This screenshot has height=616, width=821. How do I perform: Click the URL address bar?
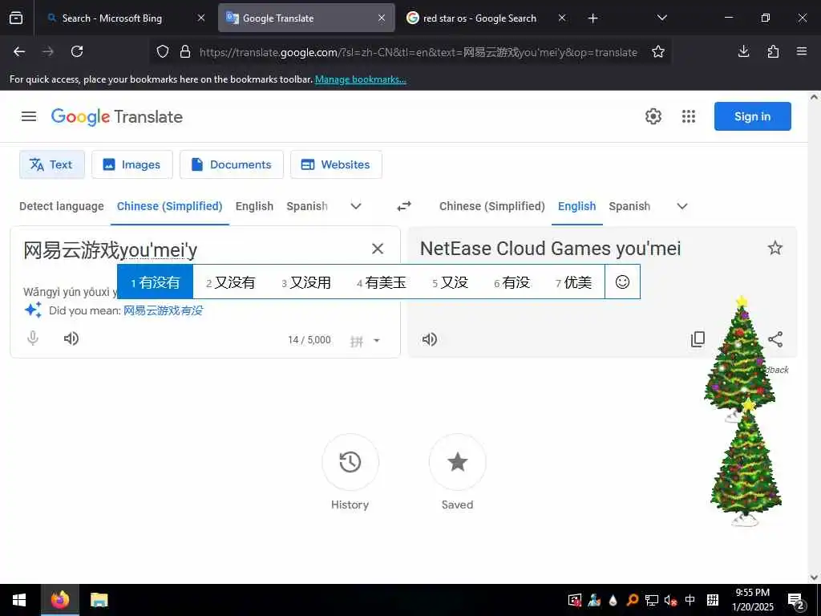pyautogui.click(x=419, y=52)
